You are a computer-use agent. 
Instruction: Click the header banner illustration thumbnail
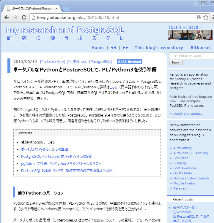190,35
